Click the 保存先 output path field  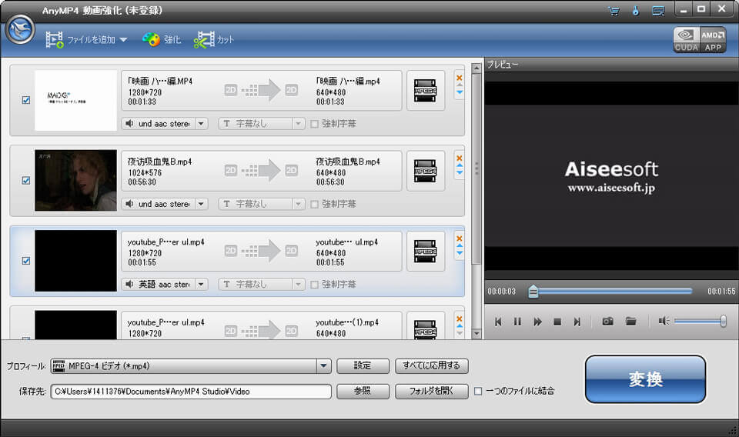click(x=191, y=392)
